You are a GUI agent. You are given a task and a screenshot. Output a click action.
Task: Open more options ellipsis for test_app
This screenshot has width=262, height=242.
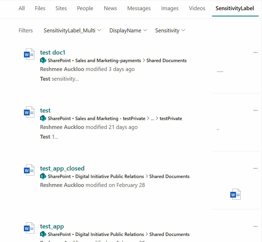255,227
